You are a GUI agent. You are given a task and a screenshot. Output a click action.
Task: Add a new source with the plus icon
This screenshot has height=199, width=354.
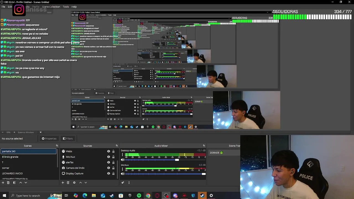coord(63,182)
